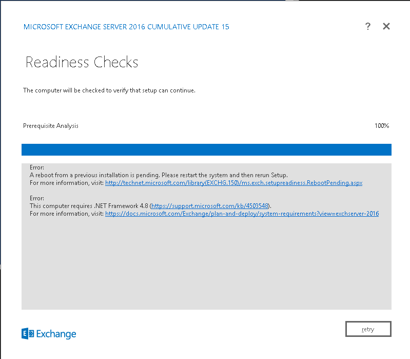This screenshot has width=410, height=359.
Task: Click the 'computer will be checked' description
Action: (x=109, y=90)
